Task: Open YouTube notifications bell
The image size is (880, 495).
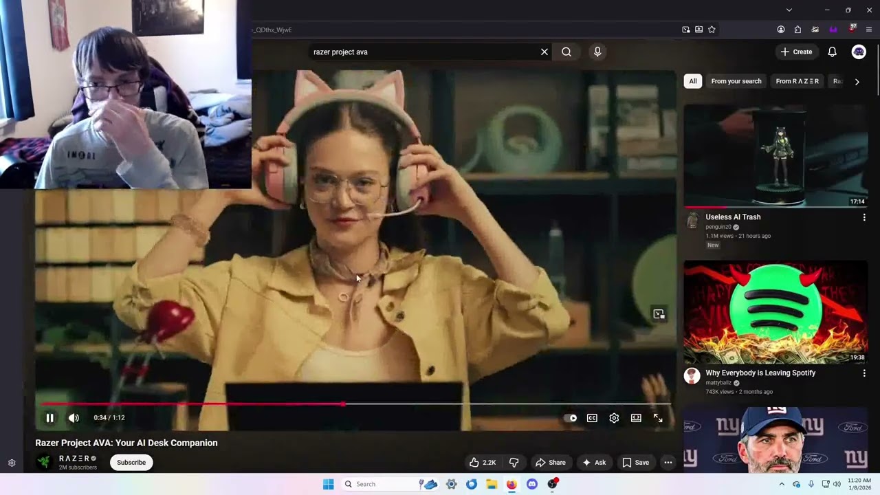Action: tap(832, 52)
